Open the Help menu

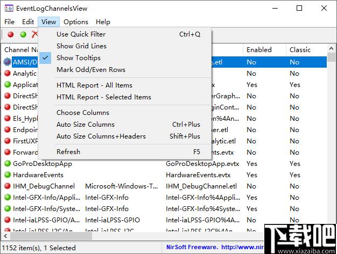103,22
